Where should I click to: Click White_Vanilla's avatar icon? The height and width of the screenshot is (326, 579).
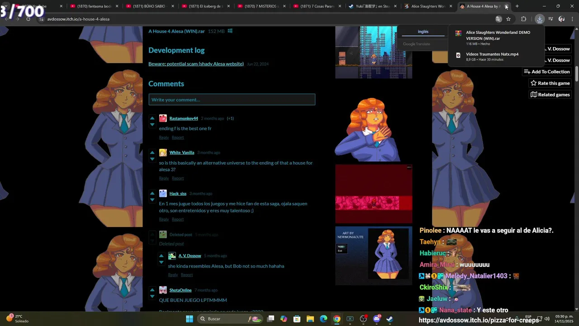point(163,153)
